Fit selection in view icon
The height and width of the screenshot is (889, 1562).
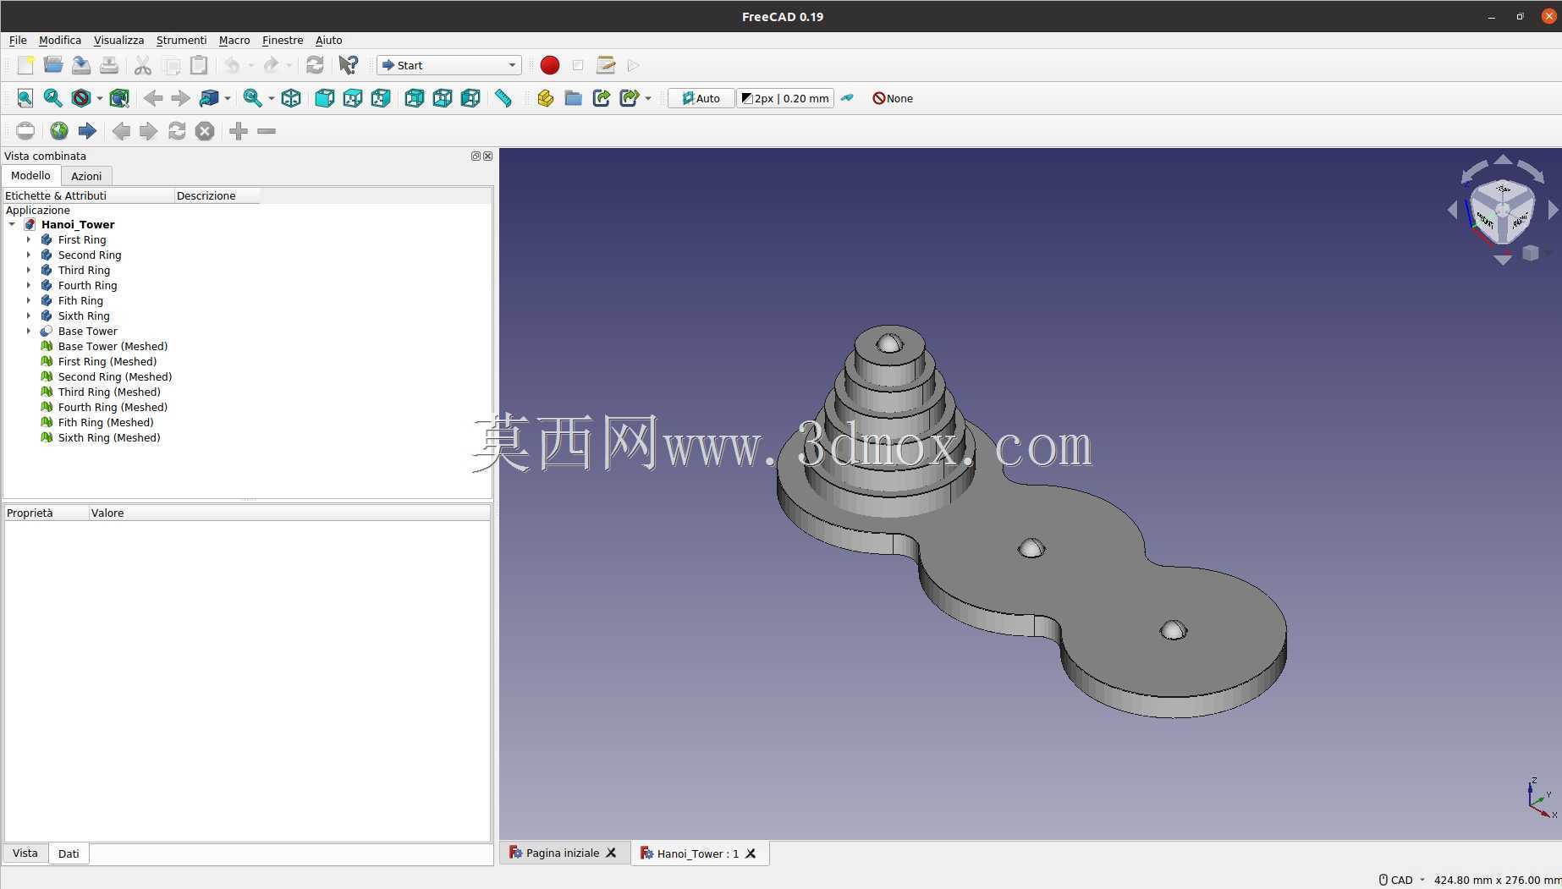[x=53, y=98]
